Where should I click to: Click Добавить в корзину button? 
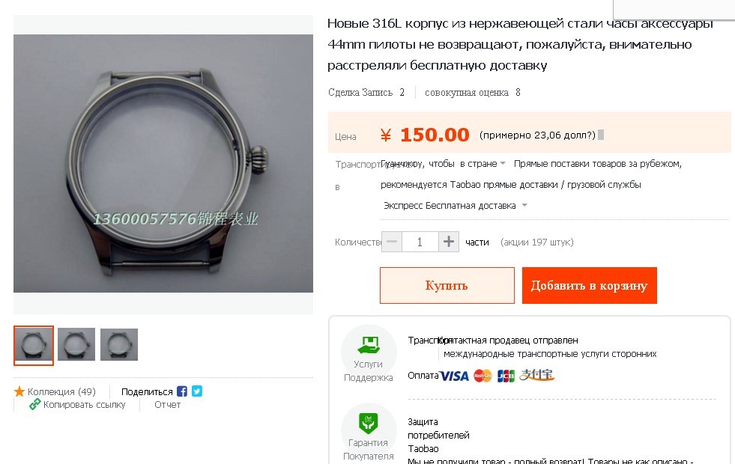tap(590, 286)
